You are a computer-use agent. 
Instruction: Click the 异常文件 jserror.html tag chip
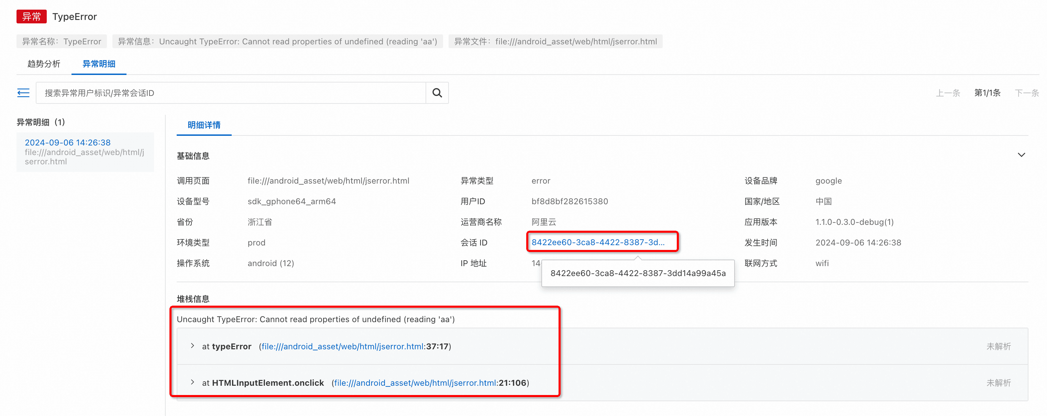pyautogui.click(x=555, y=42)
